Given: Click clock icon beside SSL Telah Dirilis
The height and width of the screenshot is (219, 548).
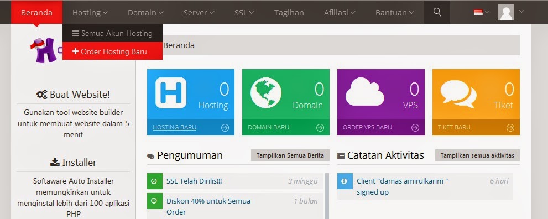Looking at the screenshot, I should click(x=154, y=181).
